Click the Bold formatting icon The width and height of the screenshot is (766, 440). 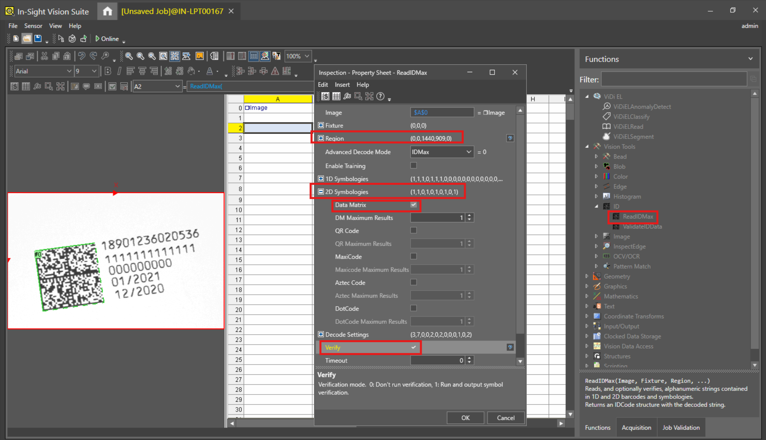pos(108,71)
